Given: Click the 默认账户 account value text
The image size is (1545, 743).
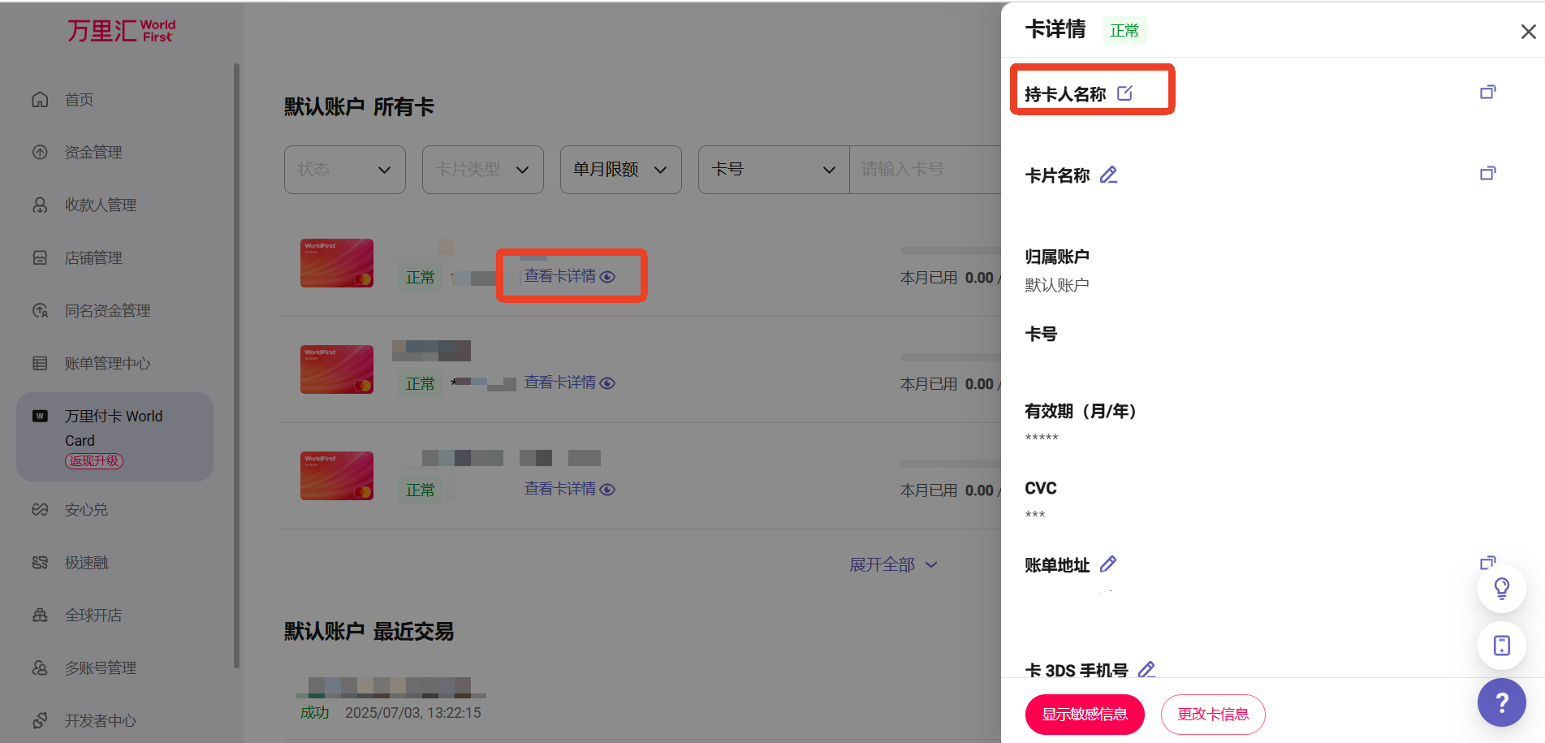Looking at the screenshot, I should click(x=1057, y=285).
